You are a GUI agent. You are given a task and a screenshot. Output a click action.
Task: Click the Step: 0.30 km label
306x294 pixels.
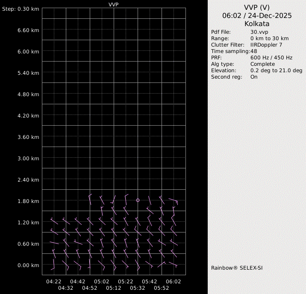click(x=21, y=9)
